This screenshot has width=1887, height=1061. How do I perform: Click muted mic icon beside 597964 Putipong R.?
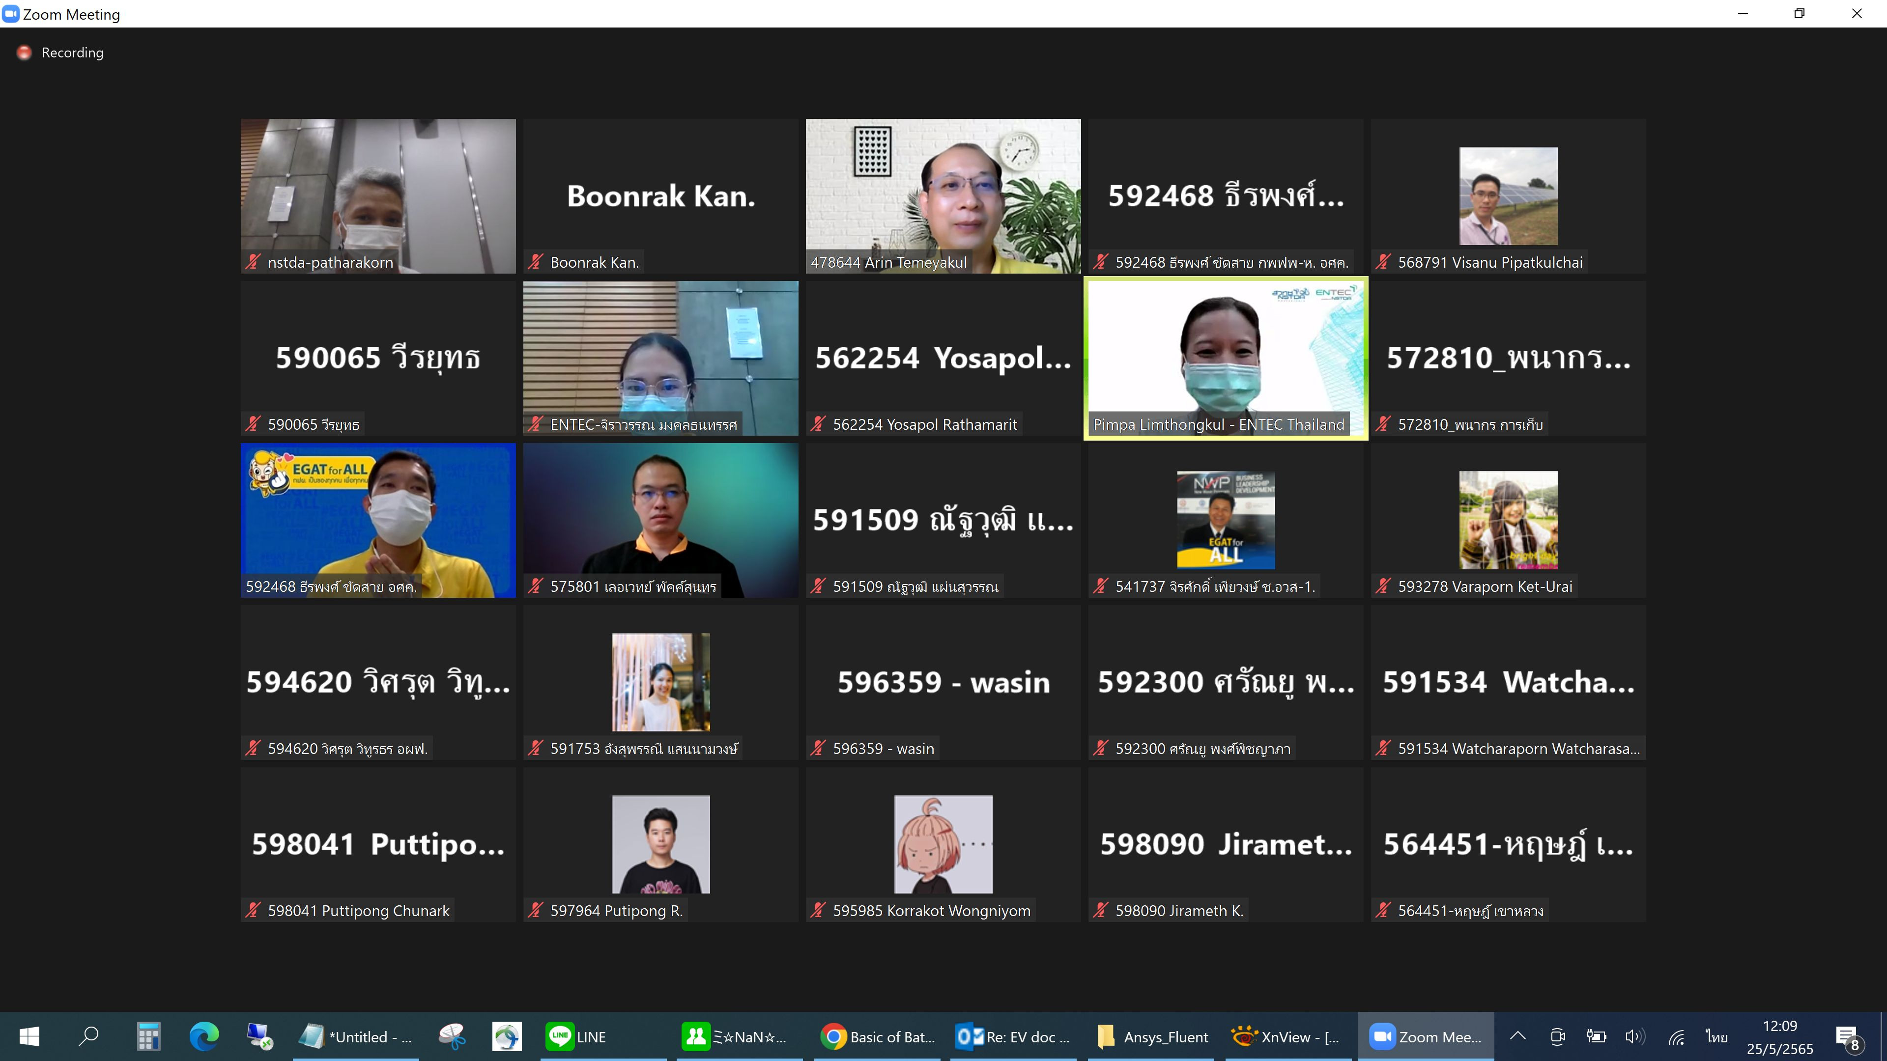(536, 910)
